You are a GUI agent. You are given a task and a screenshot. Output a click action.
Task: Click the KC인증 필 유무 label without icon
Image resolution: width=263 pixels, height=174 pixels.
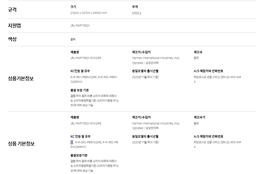coord(80,71)
